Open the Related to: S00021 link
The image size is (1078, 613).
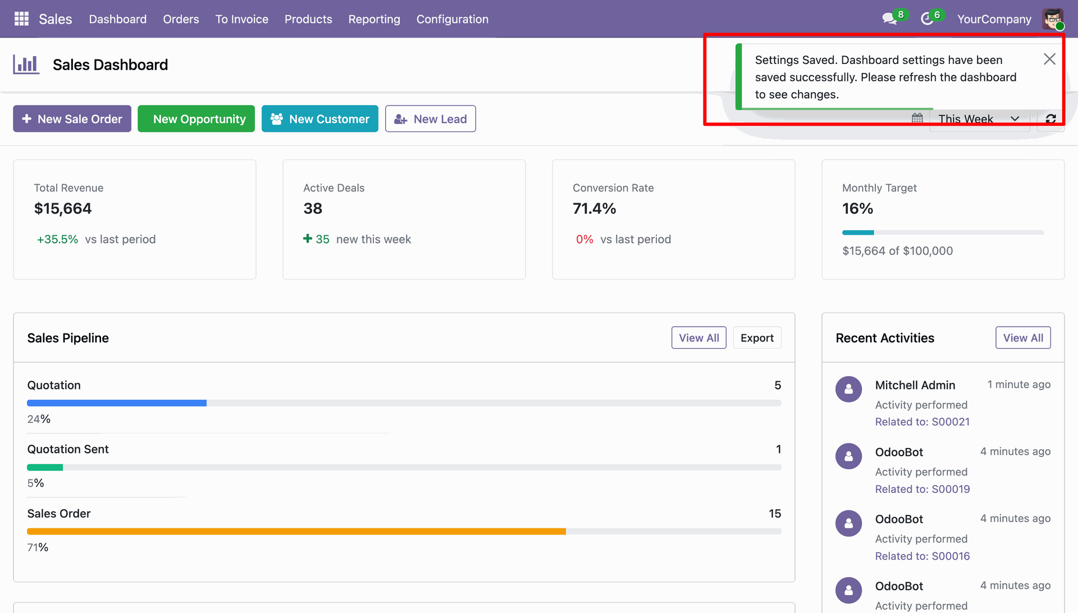pos(922,422)
